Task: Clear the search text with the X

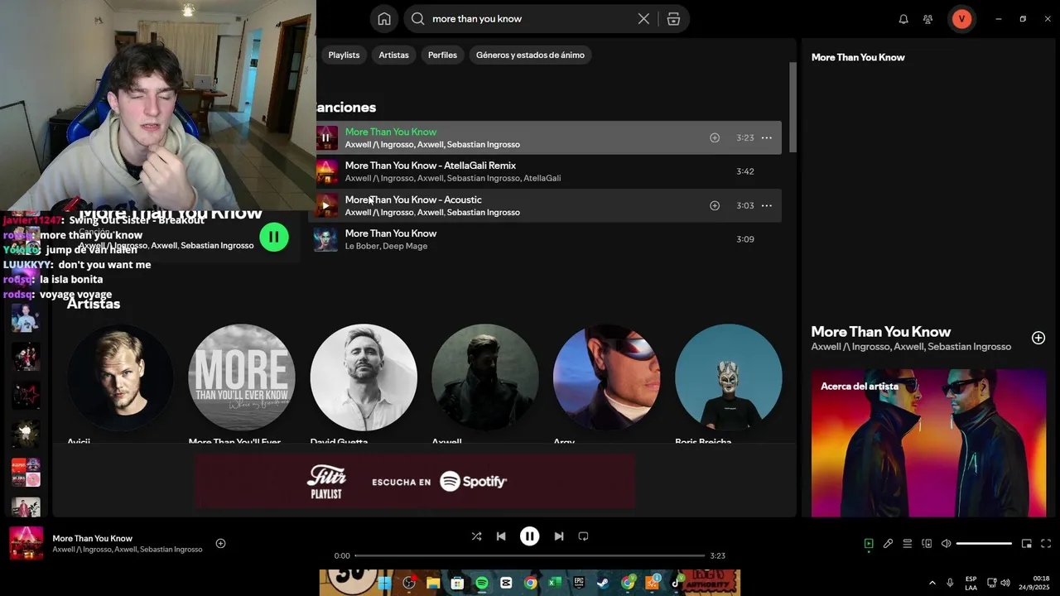Action: 643,18
